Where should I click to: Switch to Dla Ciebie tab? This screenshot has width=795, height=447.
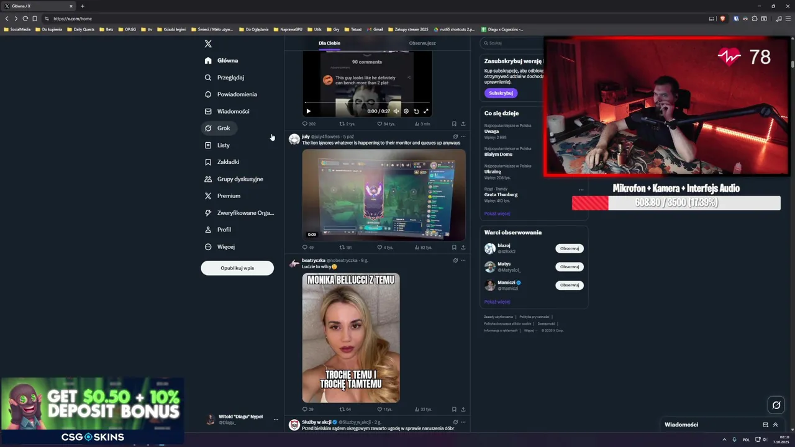[329, 43]
